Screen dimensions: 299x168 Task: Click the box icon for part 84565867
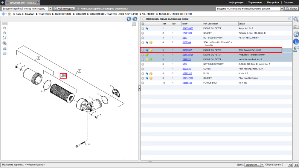pos(151,50)
